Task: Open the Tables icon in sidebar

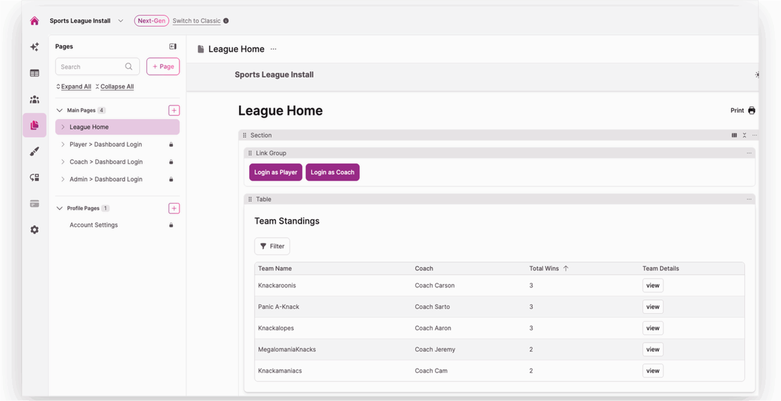Action: [34, 73]
